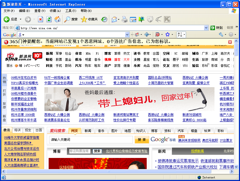This screenshot has height=181, width=240.
Task: Refresh the page using the Refresh icon
Action: pyautogui.click(x=49, y=19)
